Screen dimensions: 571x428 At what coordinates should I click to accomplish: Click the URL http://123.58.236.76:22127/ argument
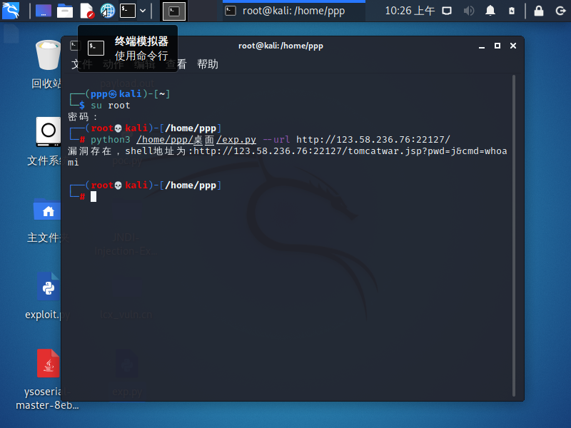coord(373,139)
